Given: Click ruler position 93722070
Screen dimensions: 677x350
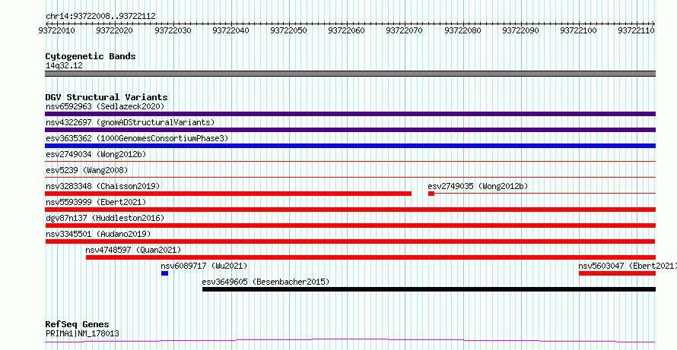Looking at the screenshot, I should point(404,30).
